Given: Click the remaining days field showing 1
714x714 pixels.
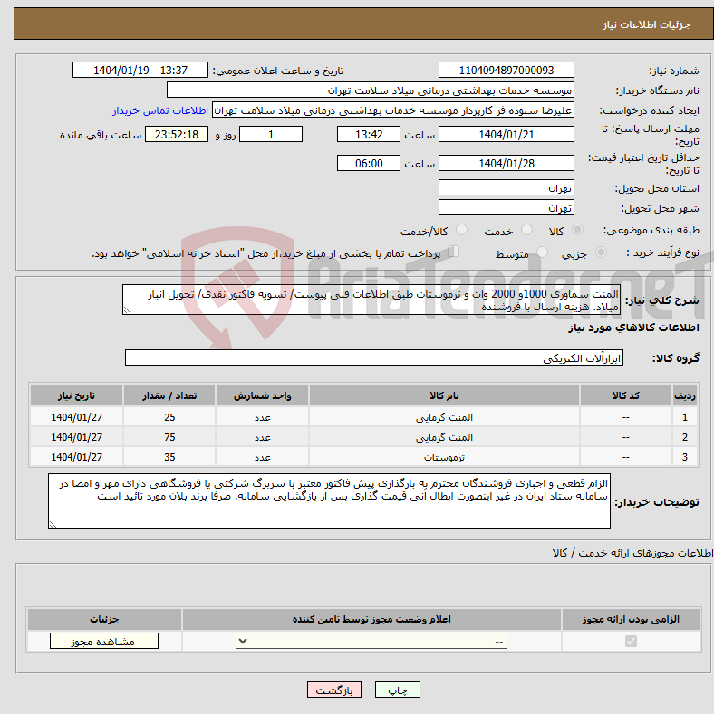Looking at the screenshot, I should [x=271, y=134].
